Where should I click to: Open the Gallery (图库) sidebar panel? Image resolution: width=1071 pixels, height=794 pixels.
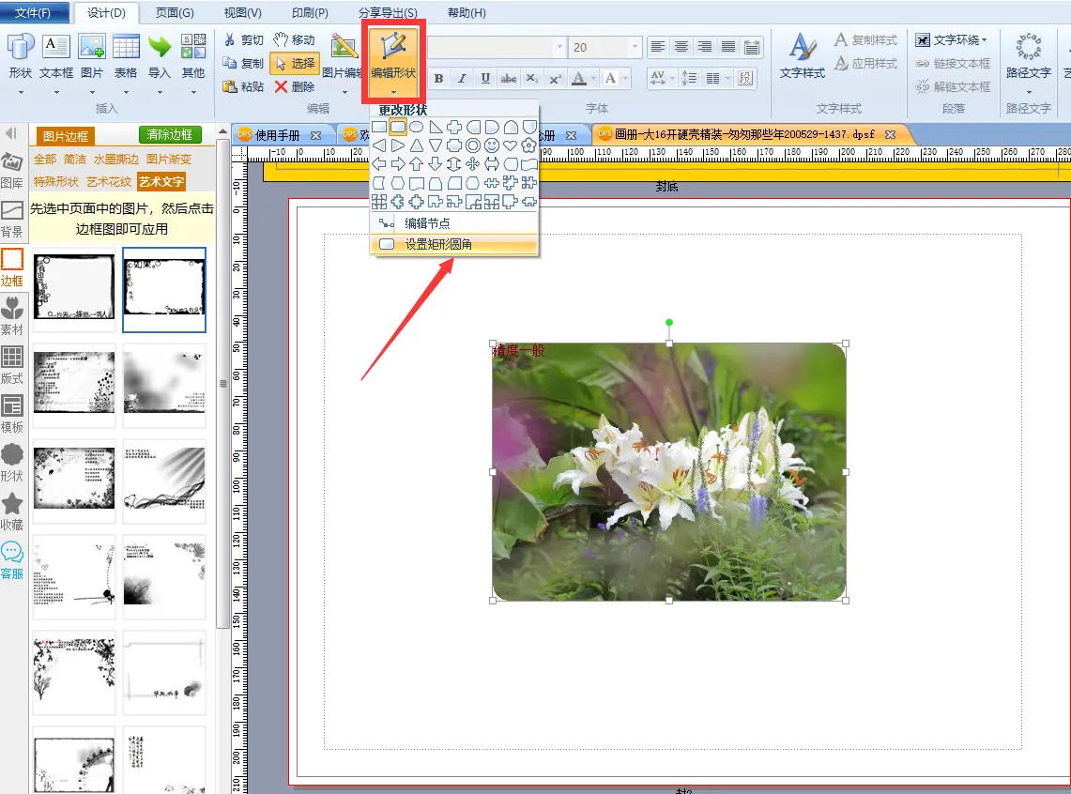[x=12, y=169]
